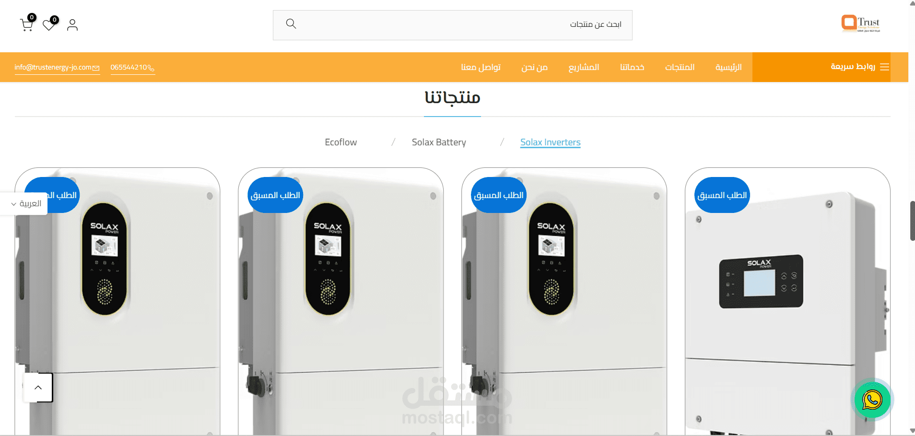Image resolution: width=915 pixels, height=436 pixels.
Task: Switch to the Solax Battery tab
Action: [439, 142]
